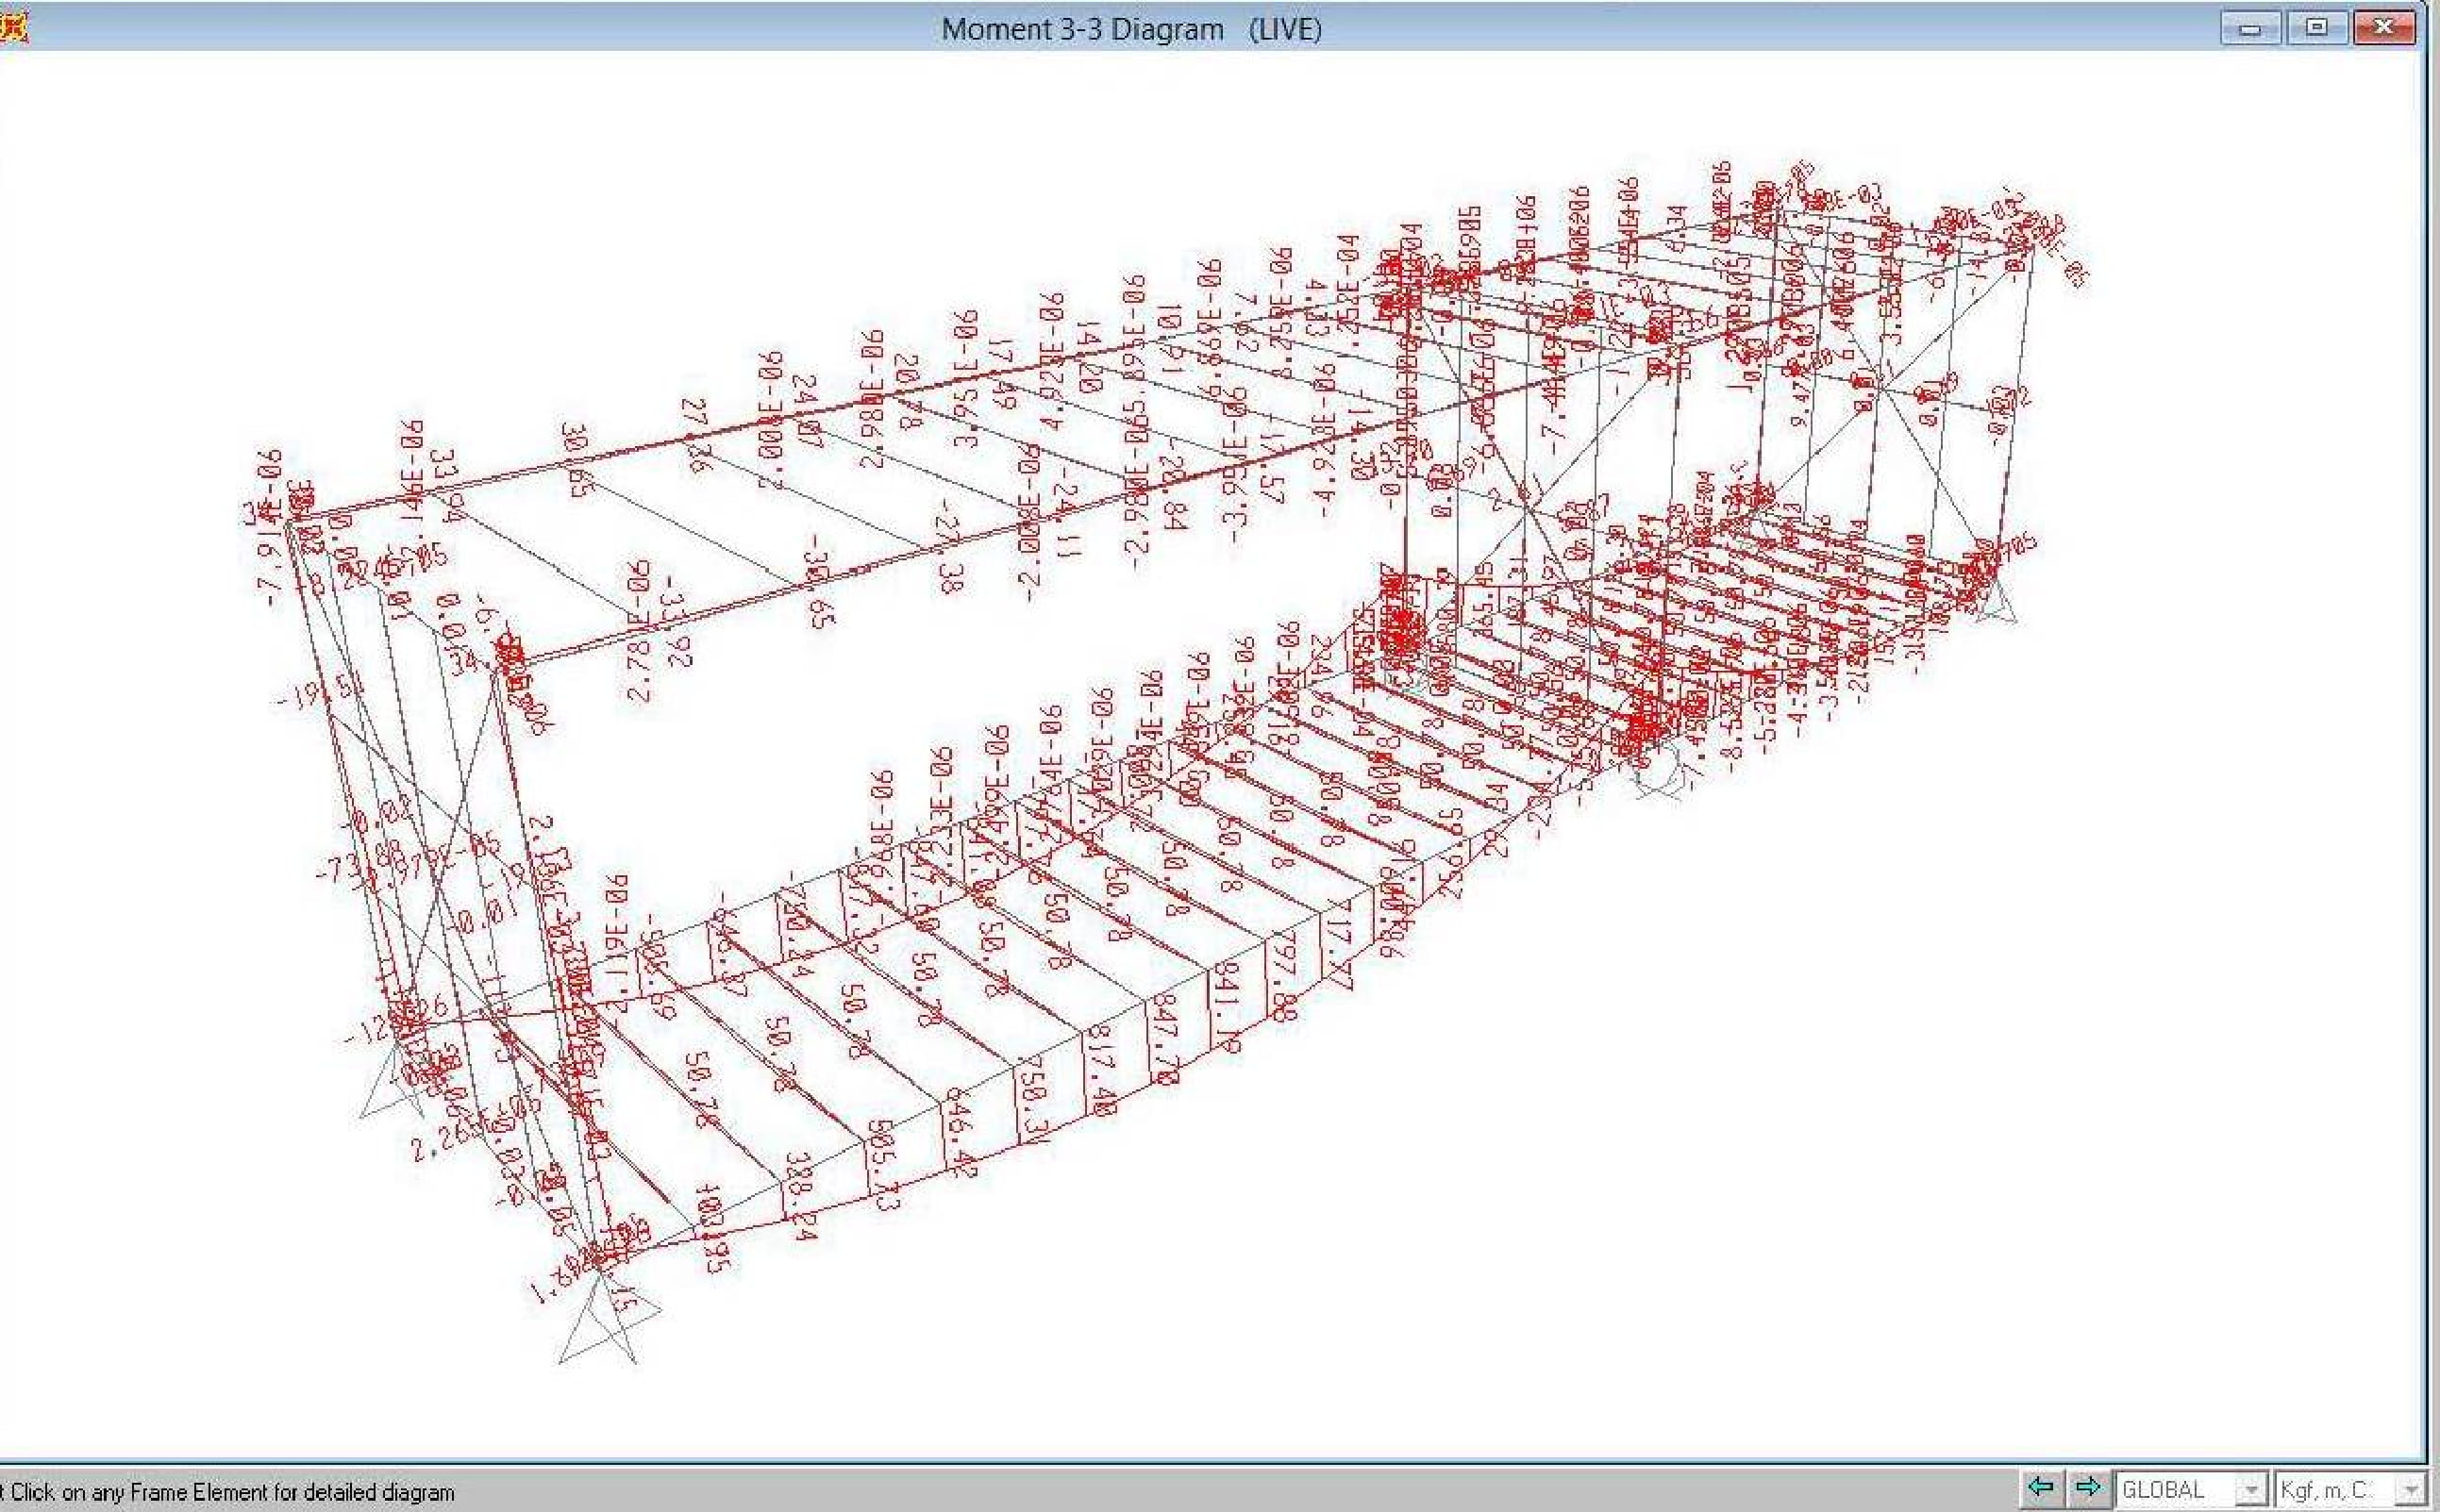Minimize the Moment 3-3 Diagram window
2440x1512 pixels.
pos(2250,28)
